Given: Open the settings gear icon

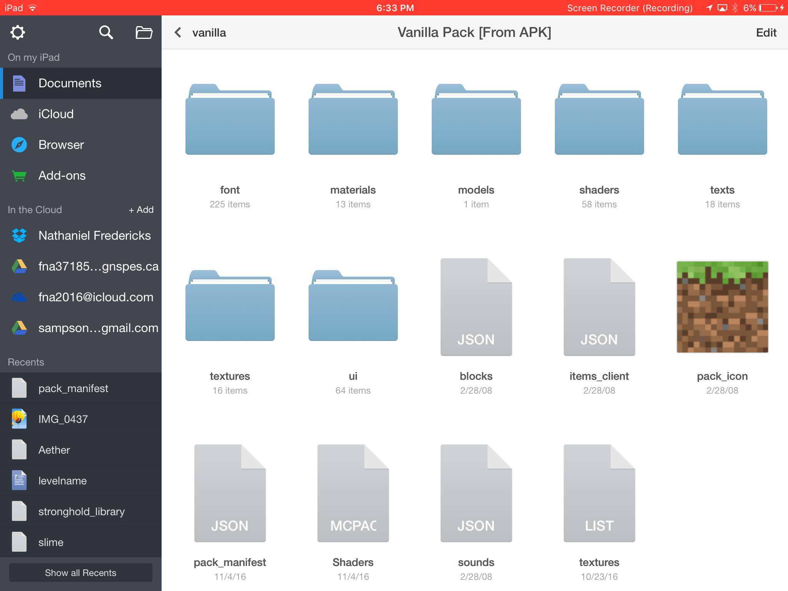Looking at the screenshot, I should (17, 33).
